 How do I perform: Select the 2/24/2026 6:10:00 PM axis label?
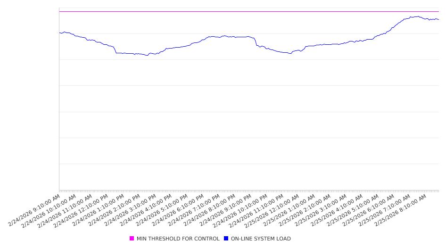pyautogui.click(x=178, y=210)
